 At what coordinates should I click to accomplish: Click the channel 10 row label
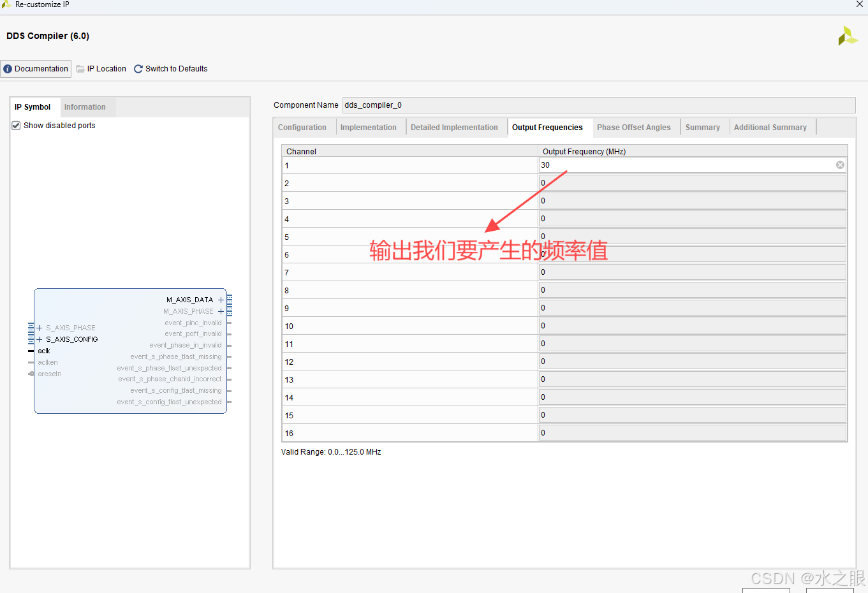[289, 326]
